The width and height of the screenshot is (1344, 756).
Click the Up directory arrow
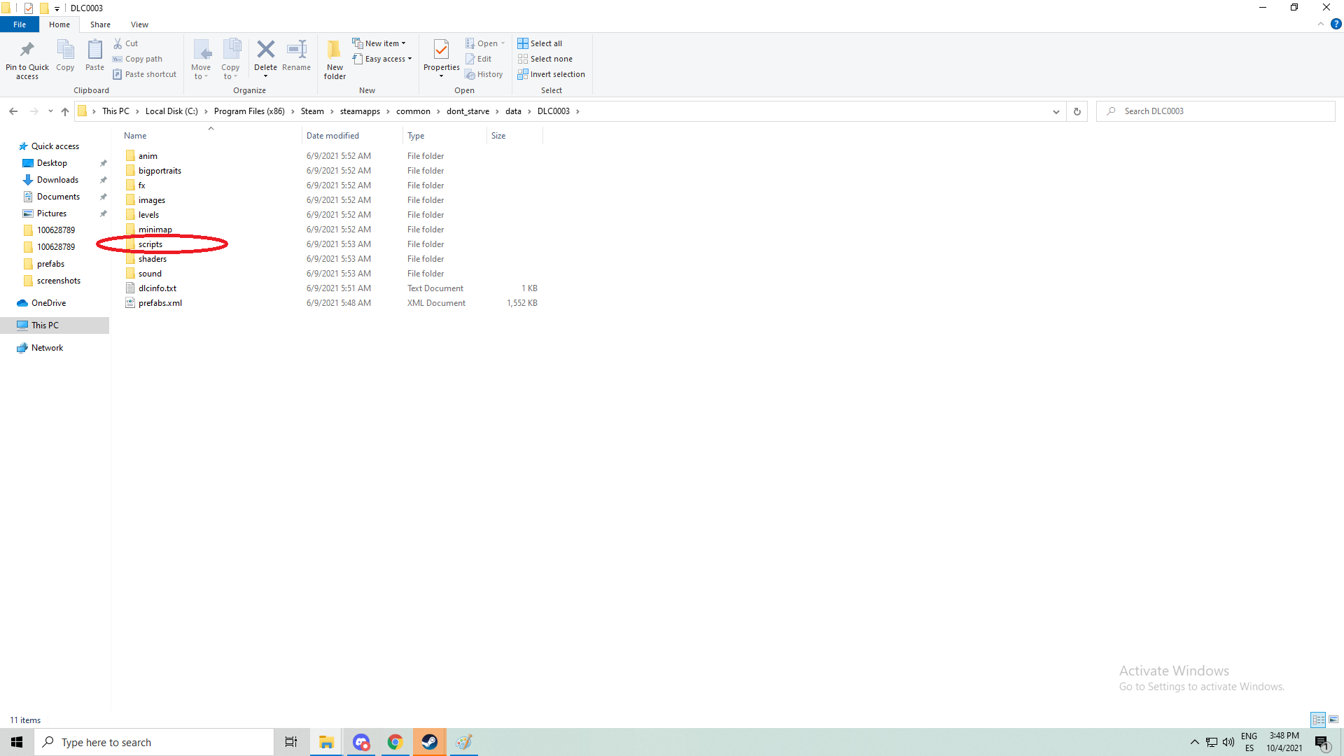pyautogui.click(x=65, y=111)
